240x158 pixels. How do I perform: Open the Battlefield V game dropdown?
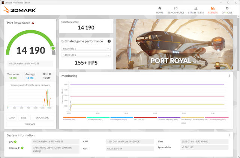click(86, 48)
